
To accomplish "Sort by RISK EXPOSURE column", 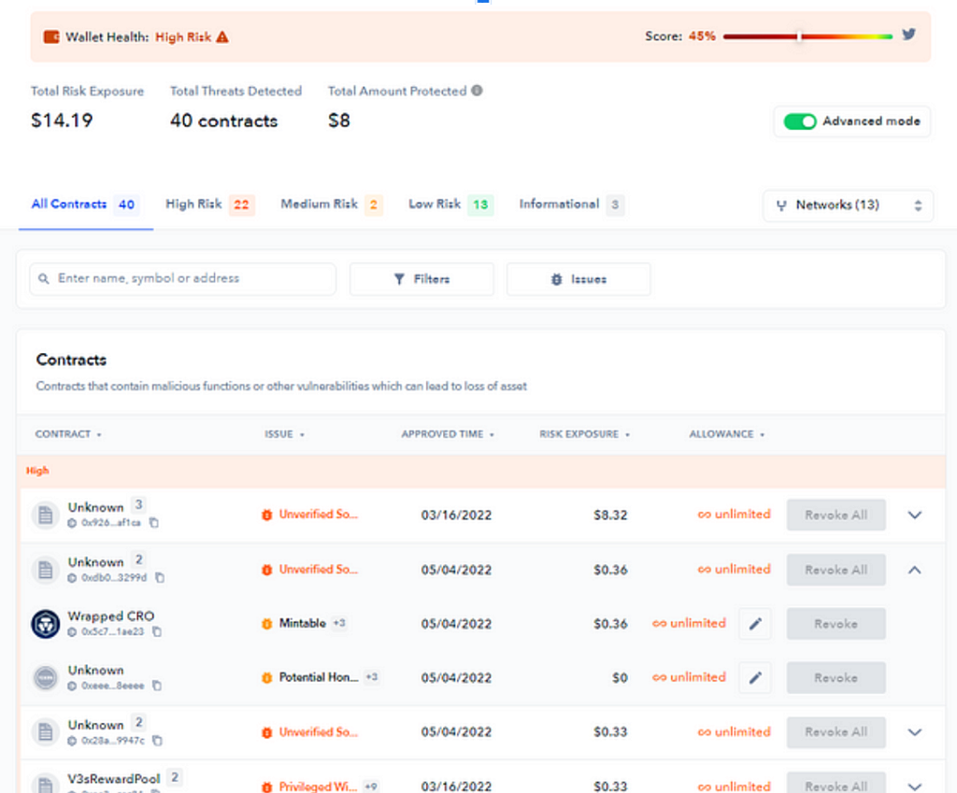I will 584,434.
